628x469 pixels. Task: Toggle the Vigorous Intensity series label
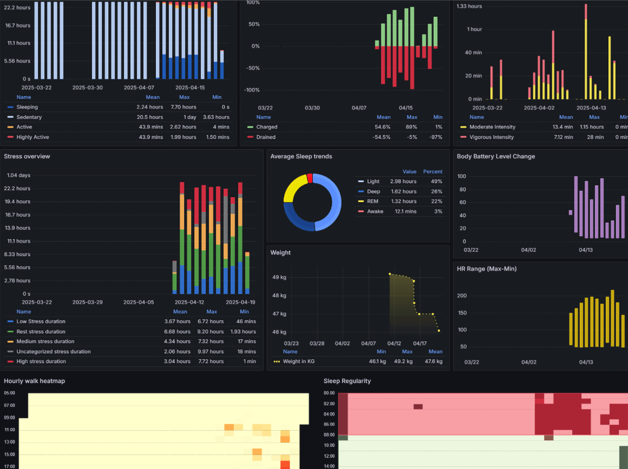coord(491,137)
